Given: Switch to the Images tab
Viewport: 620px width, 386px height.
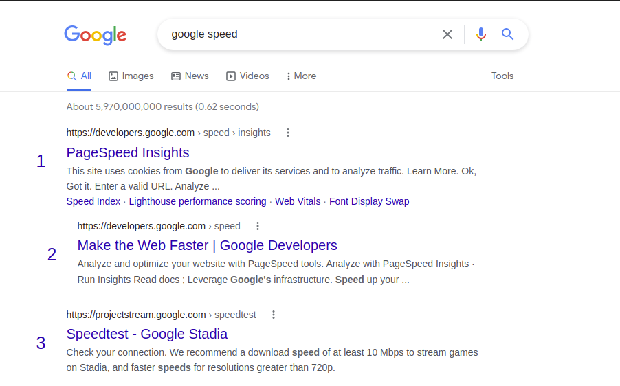Looking at the screenshot, I should [x=131, y=76].
